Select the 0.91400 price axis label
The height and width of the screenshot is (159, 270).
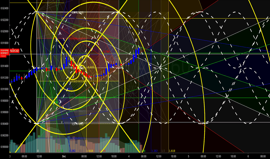[x=4, y=66]
